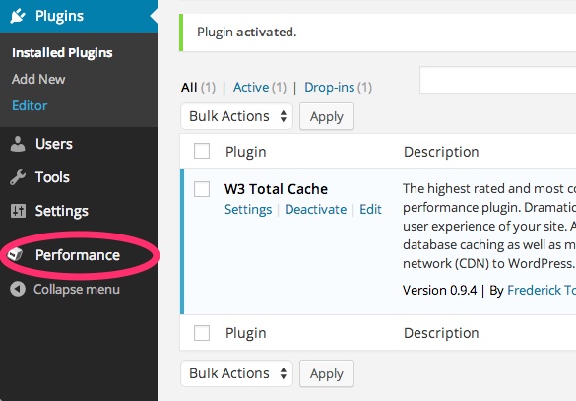This screenshot has width=576, height=401.
Task: Check select-all box in table footer
Action: (x=202, y=333)
